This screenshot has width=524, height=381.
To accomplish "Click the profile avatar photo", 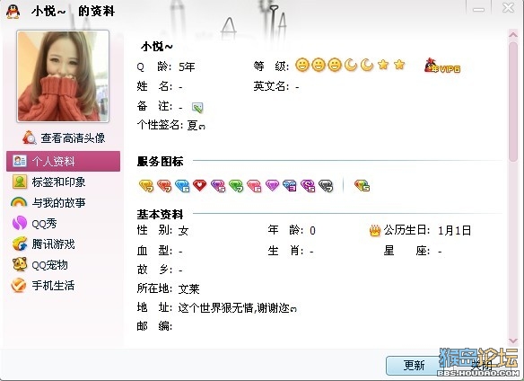I will [x=63, y=76].
